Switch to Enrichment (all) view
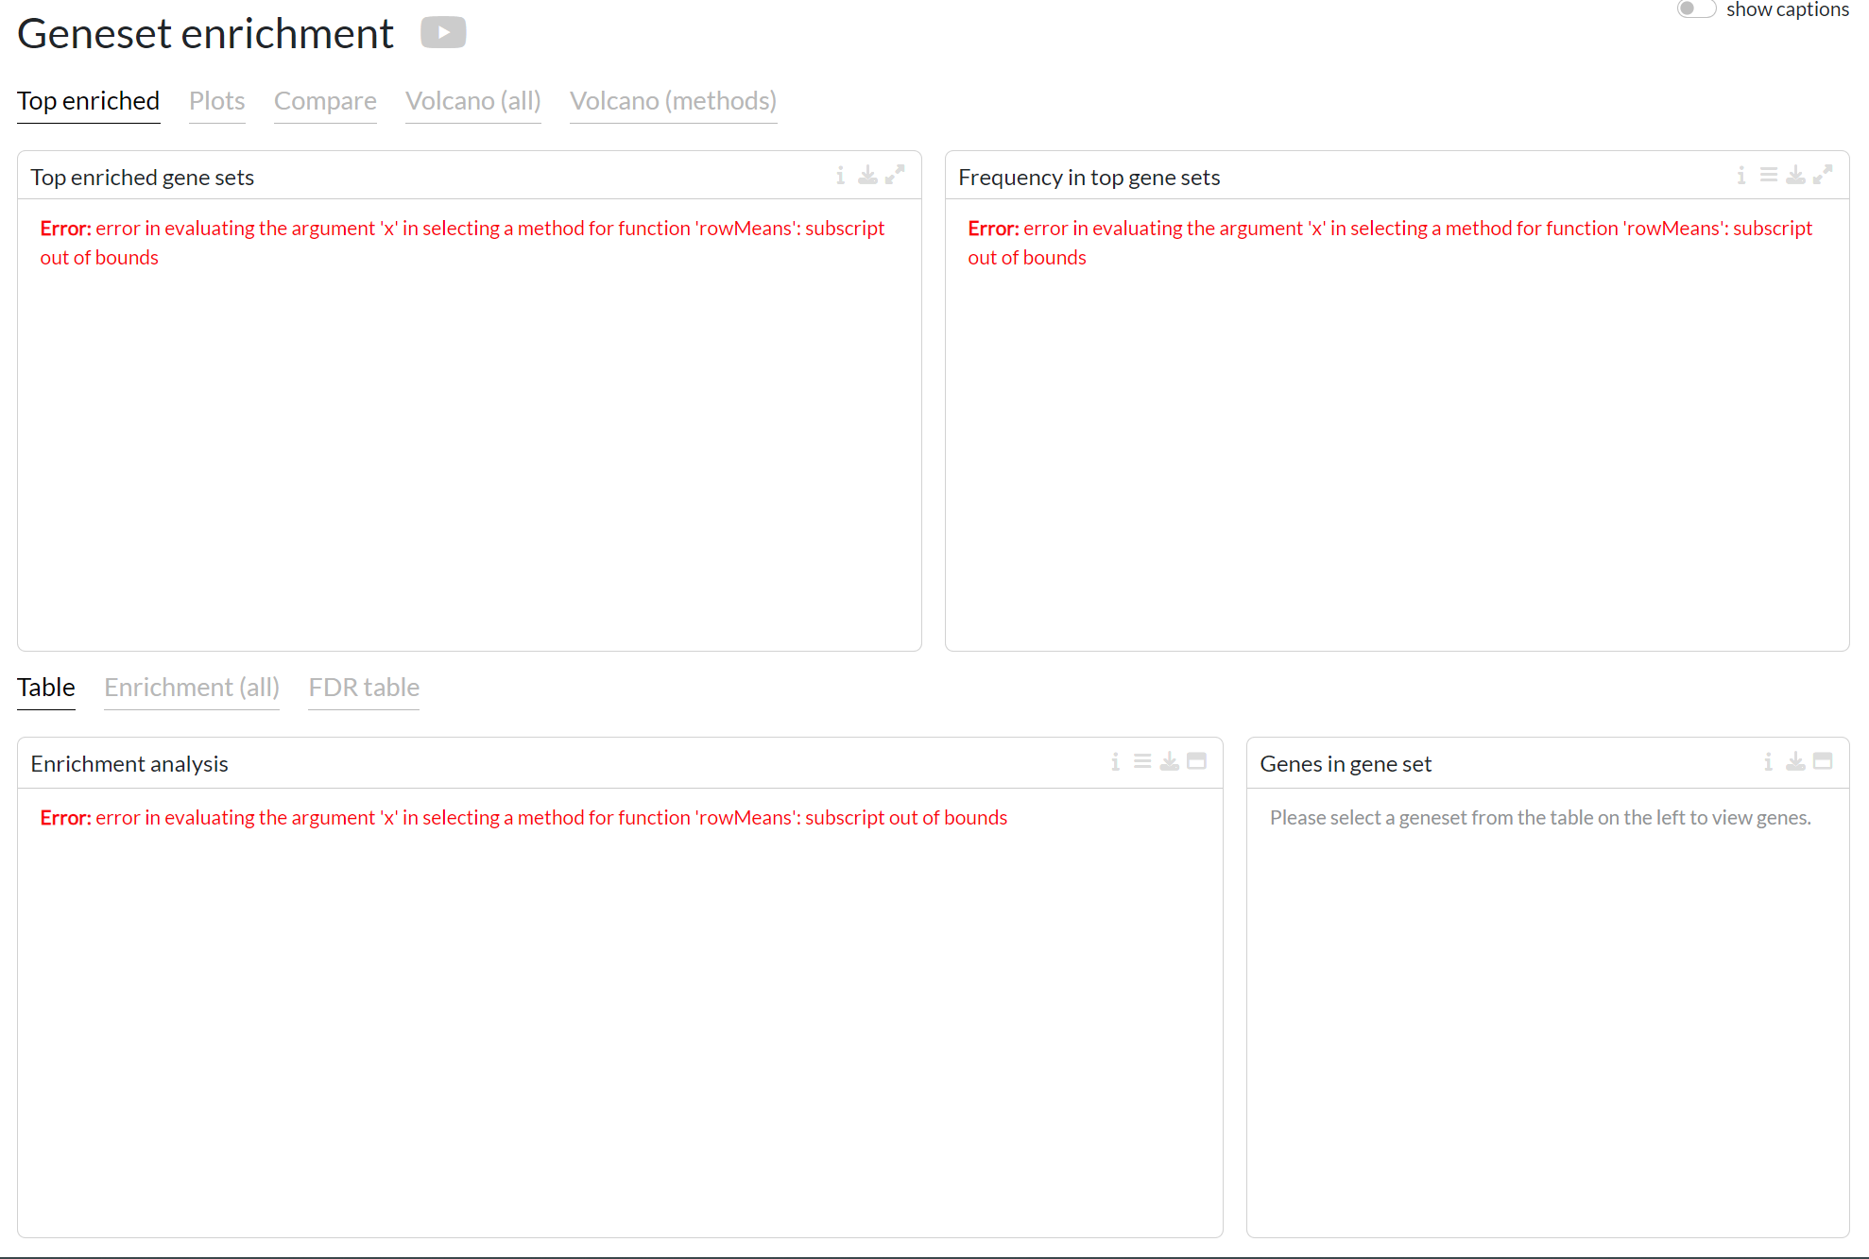The image size is (1869, 1259). [x=192, y=688]
